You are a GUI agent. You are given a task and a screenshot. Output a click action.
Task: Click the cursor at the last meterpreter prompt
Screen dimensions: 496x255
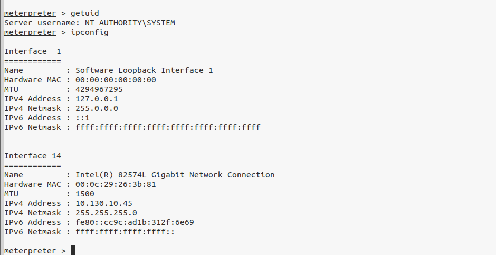click(x=73, y=250)
